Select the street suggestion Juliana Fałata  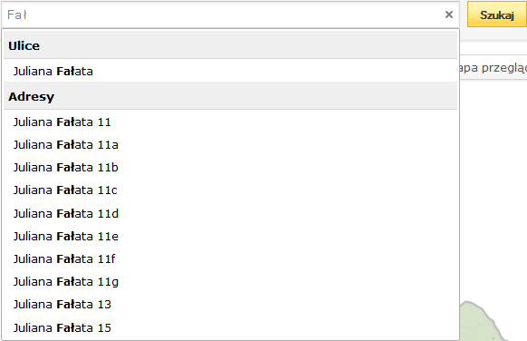pyautogui.click(x=230, y=71)
